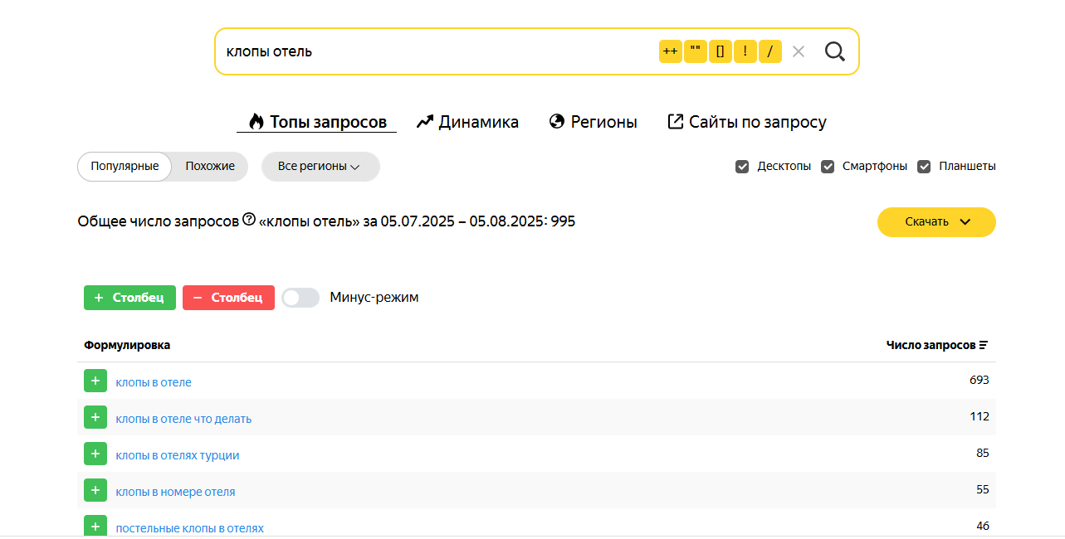Switch to the "Динамика" tab
Image resolution: width=1065 pixels, height=539 pixels.
(x=467, y=122)
